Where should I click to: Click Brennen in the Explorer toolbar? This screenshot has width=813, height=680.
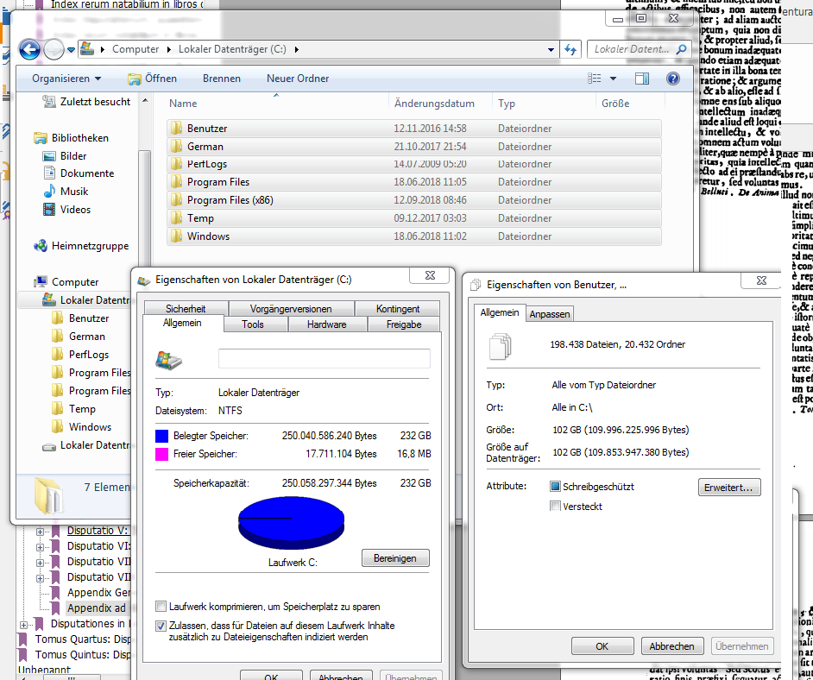coord(222,79)
